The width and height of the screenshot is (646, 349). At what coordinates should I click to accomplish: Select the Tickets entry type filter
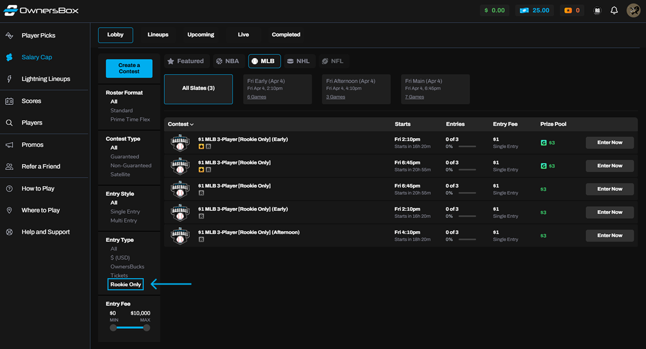click(x=119, y=276)
